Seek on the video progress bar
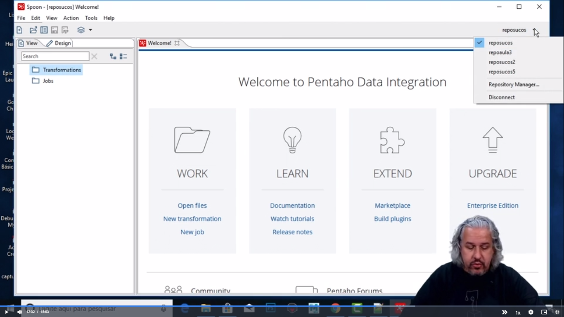 point(282,306)
